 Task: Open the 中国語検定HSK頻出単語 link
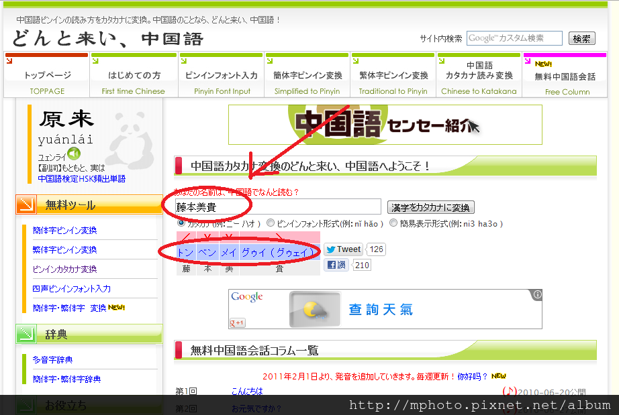(x=82, y=178)
